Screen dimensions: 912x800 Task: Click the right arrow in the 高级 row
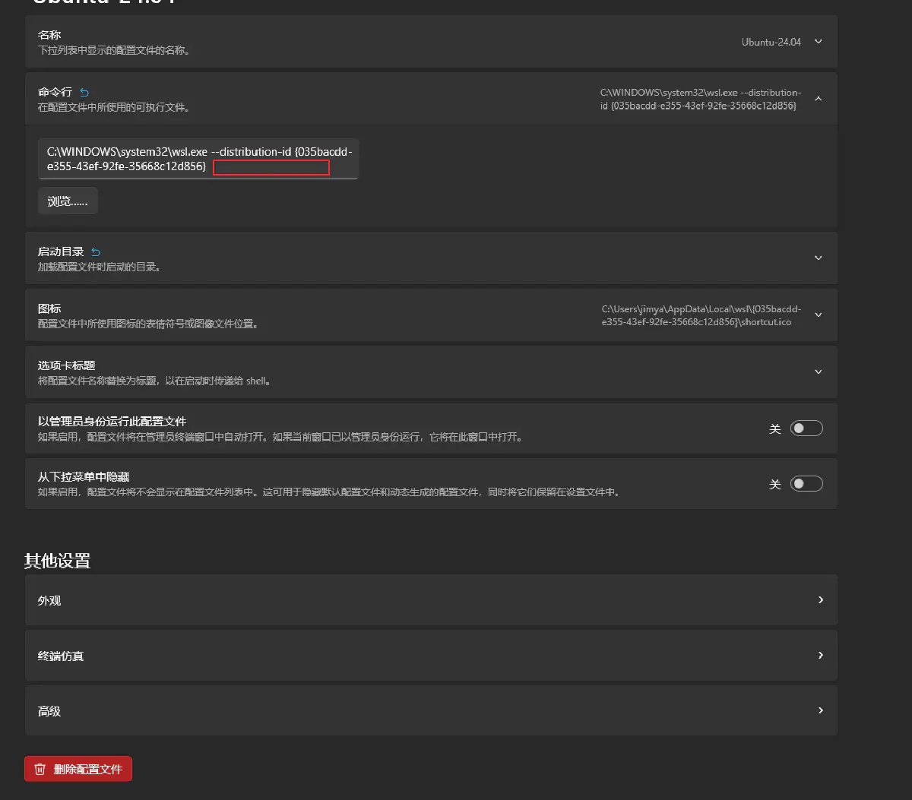click(x=820, y=710)
